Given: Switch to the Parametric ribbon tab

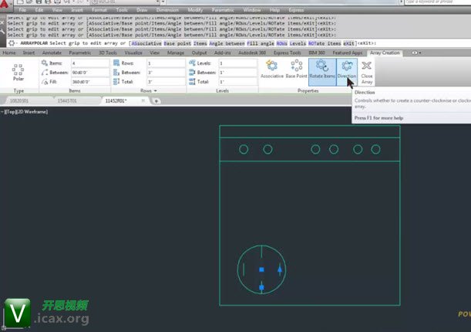Looking at the screenshot, I should pos(79,53).
